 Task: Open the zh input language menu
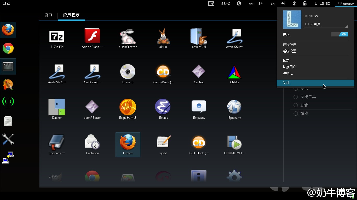click(273, 4)
